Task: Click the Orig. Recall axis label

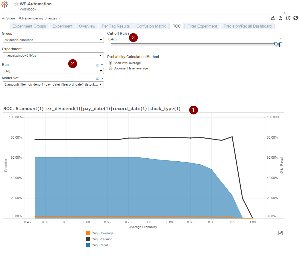Action: (281, 165)
